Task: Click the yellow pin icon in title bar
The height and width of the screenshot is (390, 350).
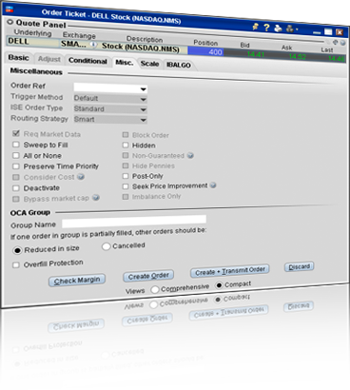Action: [x=256, y=27]
